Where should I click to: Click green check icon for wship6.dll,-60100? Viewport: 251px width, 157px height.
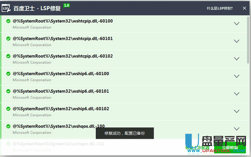(8, 74)
